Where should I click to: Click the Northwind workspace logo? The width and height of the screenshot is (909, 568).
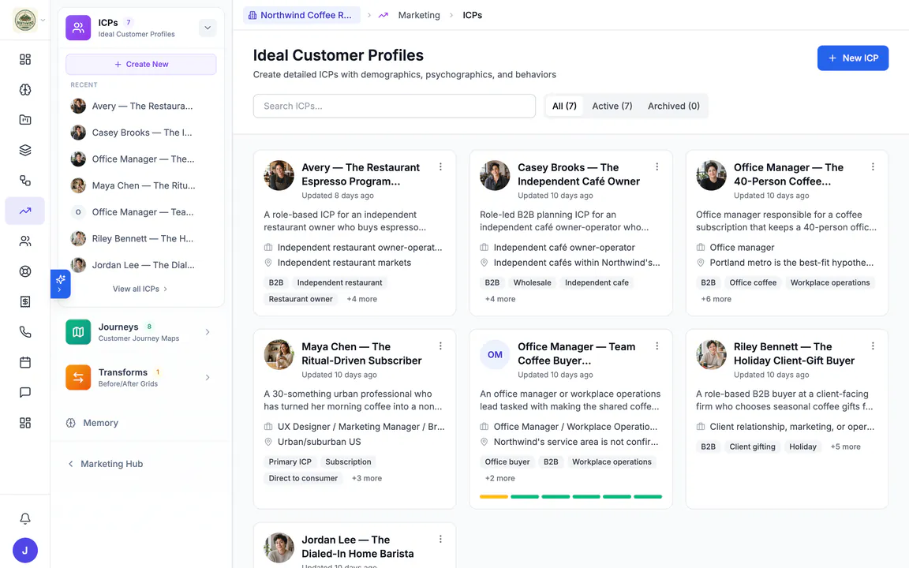click(25, 20)
